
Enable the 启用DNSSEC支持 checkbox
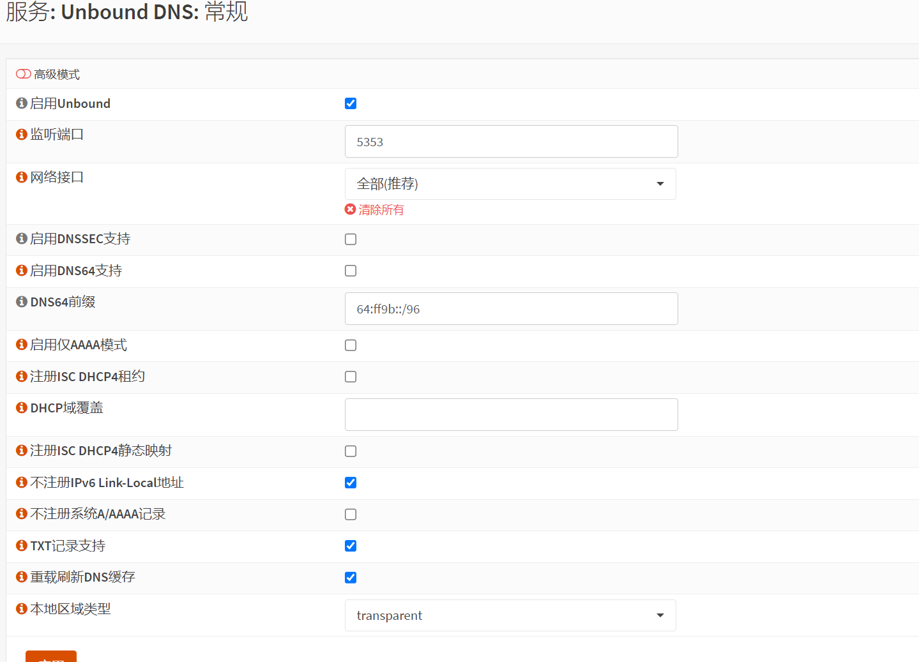click(351, 239)
